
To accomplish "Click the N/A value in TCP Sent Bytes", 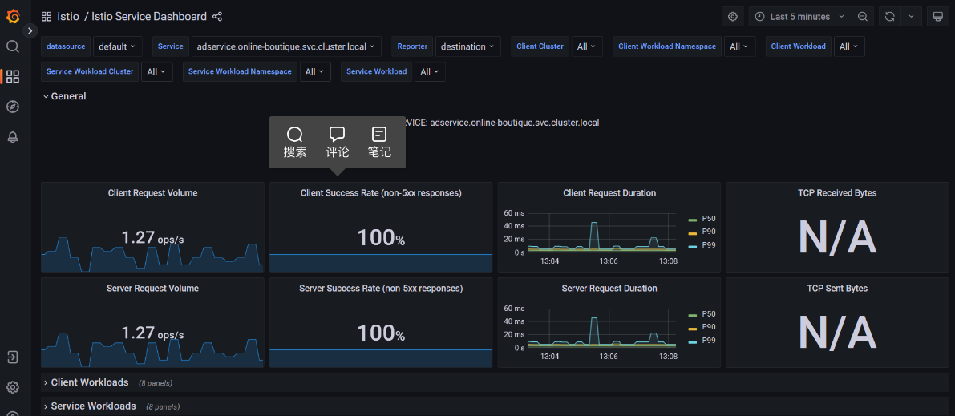I will pos(837,333).
